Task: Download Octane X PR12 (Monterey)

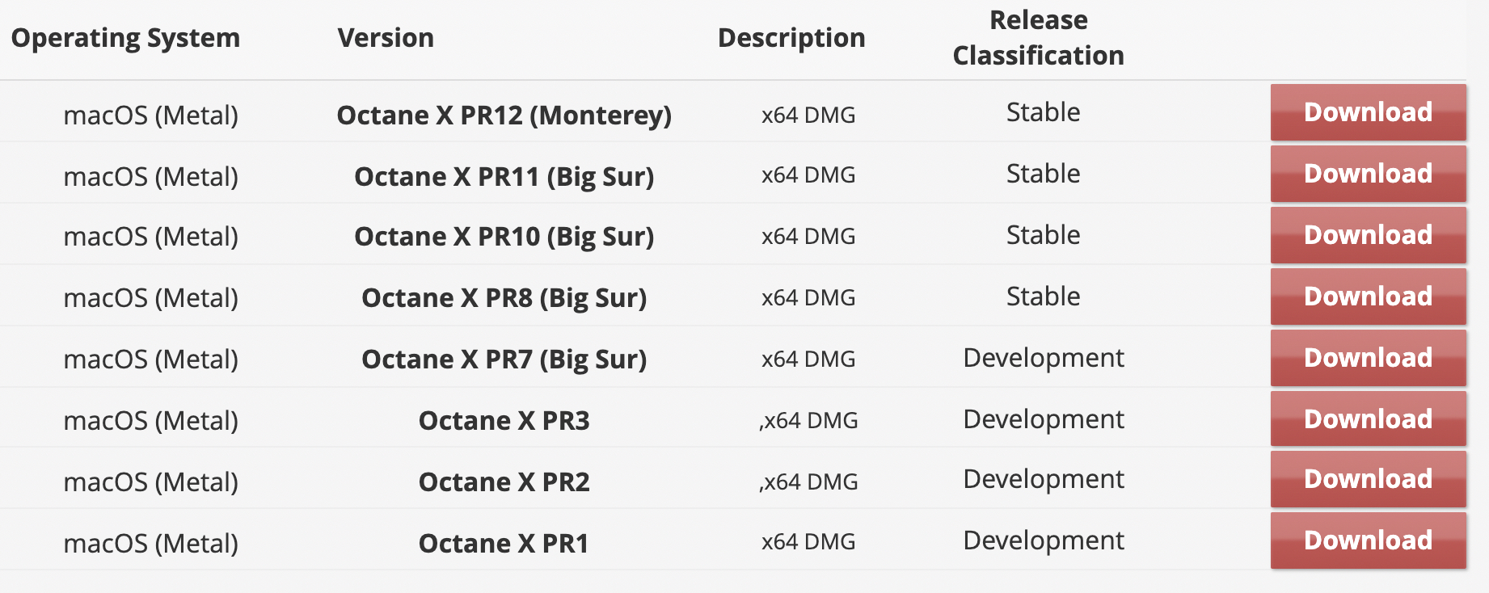Action: 1368,112
